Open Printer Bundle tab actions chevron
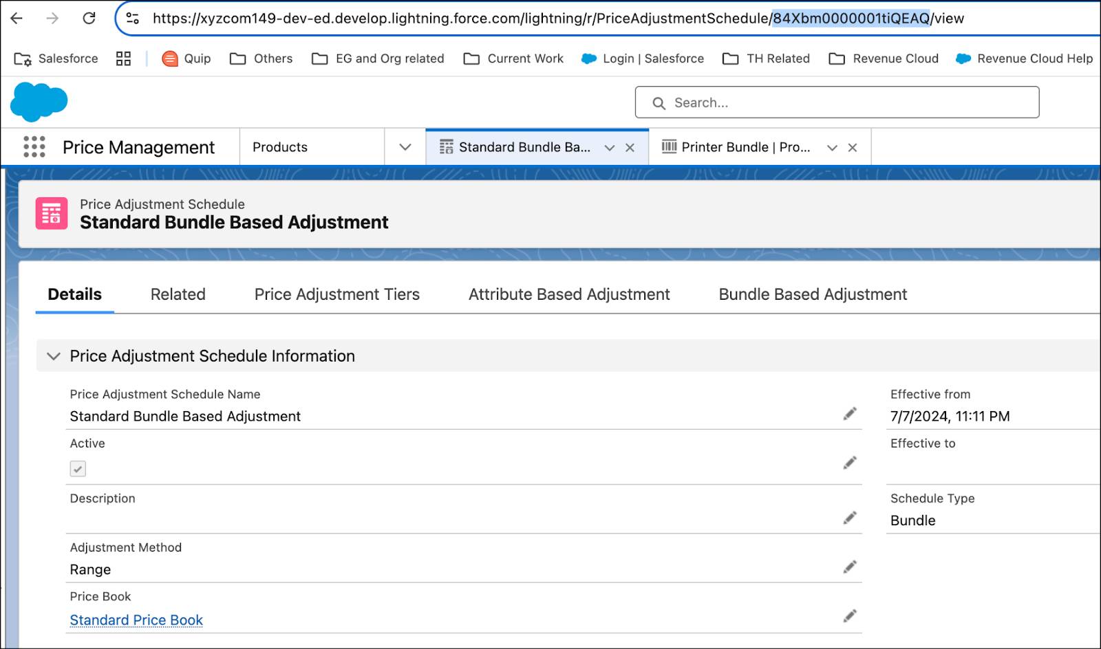Viewport: 1101px width, 649px height. [832, 148]
